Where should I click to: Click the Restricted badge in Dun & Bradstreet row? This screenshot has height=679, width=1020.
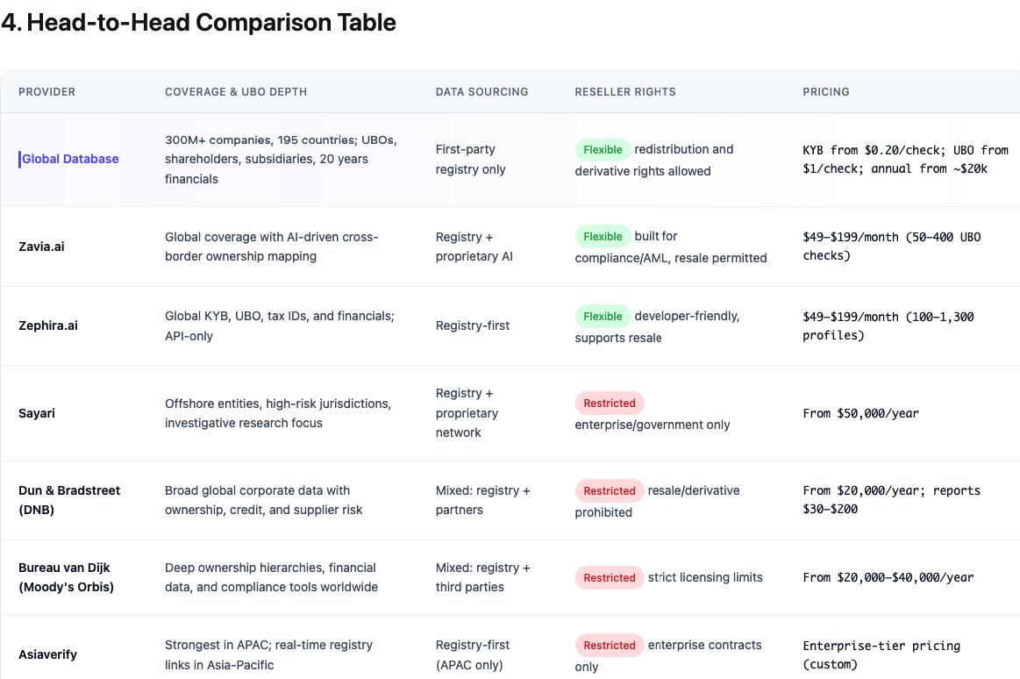[x=610, y=491]
